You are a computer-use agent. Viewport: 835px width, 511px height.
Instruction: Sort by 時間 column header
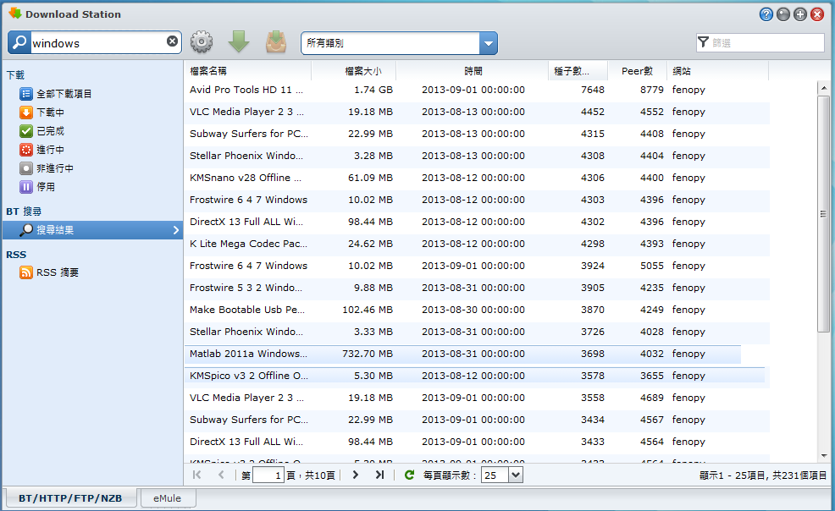coord(473,71)
